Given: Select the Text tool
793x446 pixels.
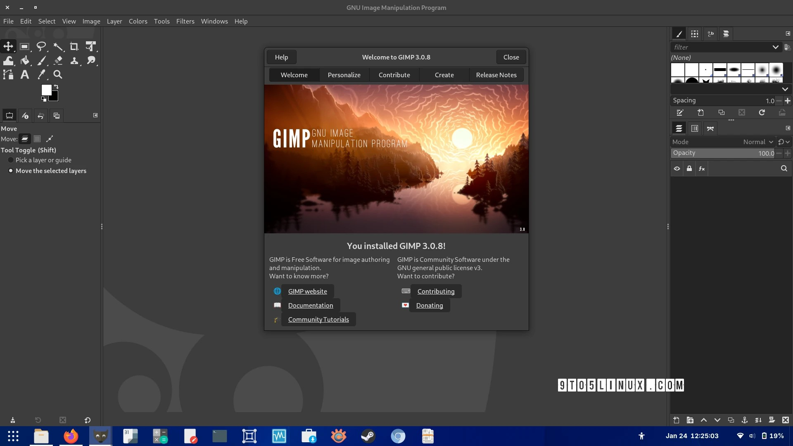Looking at the screenshot, I should coord(24,74).
